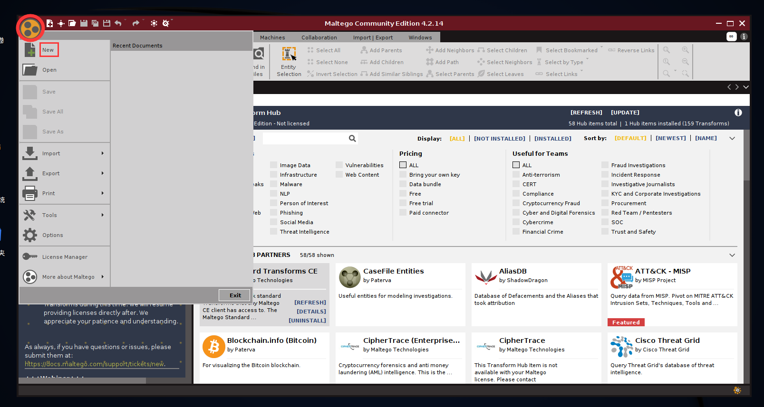This screenshot has width=764, height=407.
Task: Expand the Tools submenu
Action: pos(65,215)
